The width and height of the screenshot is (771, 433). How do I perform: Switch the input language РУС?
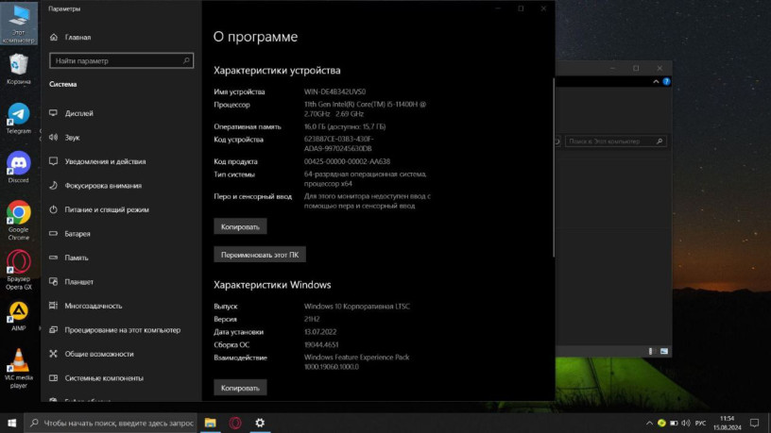(701, 424)
